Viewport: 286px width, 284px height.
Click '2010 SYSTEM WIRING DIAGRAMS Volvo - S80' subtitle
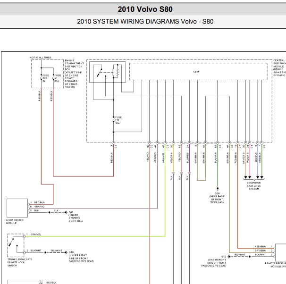point(145,22)
